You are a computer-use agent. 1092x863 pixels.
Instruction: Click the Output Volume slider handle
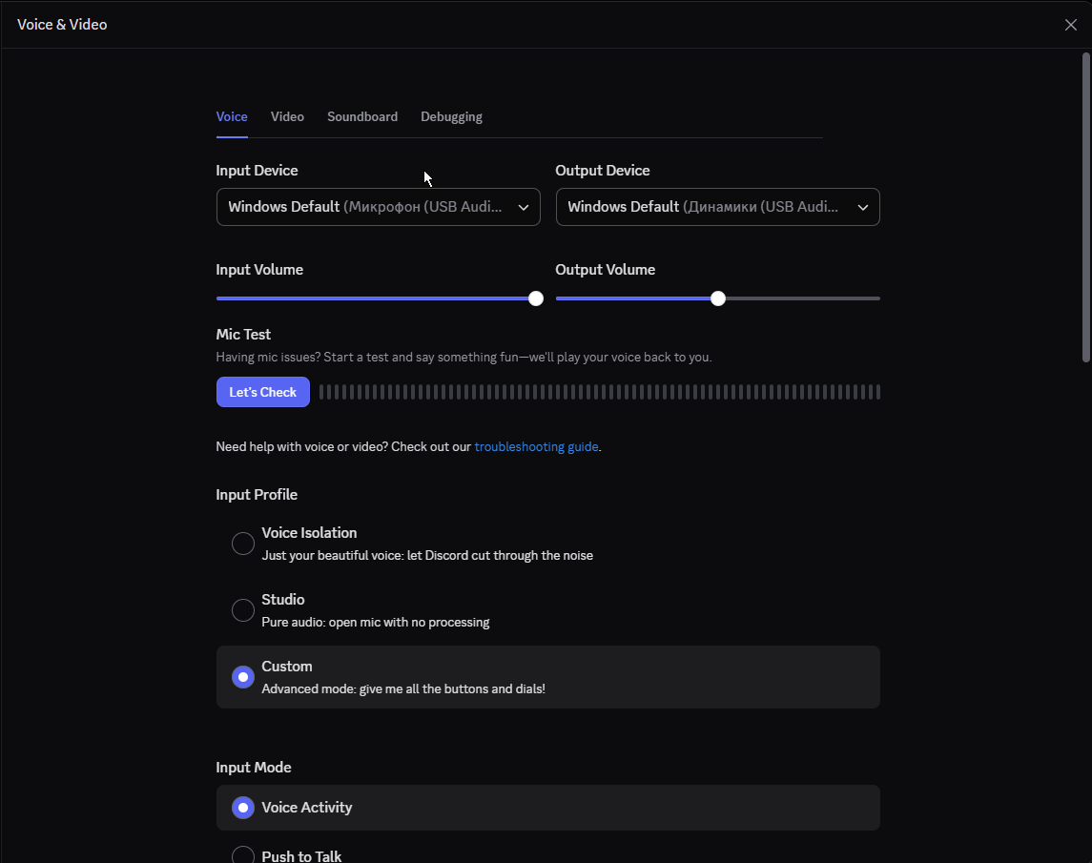tap(718, 298)
